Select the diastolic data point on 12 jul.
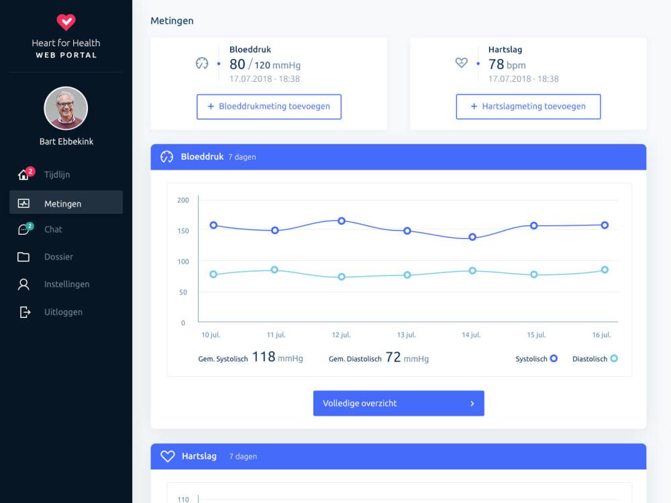The width and height of the screenshot is (671, 503). click(342, 277)
